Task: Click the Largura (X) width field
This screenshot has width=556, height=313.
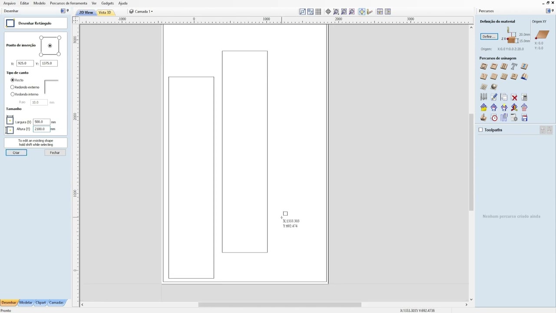Action: pos(41,122)
